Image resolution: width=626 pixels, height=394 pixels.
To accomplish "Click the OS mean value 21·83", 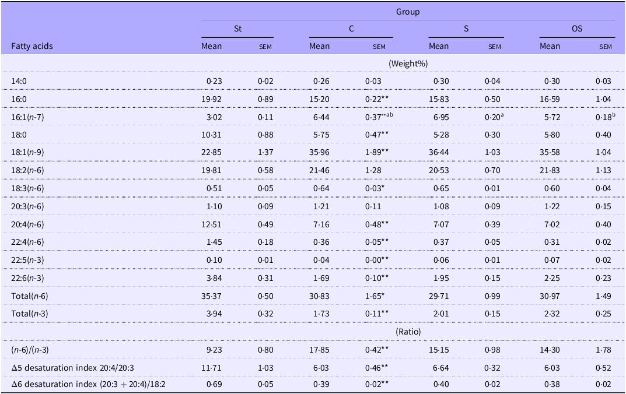I will 550,170.
